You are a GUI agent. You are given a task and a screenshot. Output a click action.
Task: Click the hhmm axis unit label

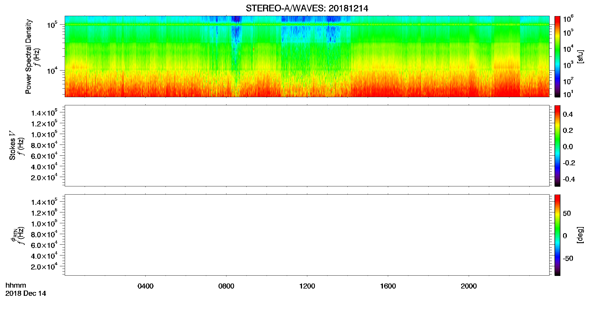point(16,286)
